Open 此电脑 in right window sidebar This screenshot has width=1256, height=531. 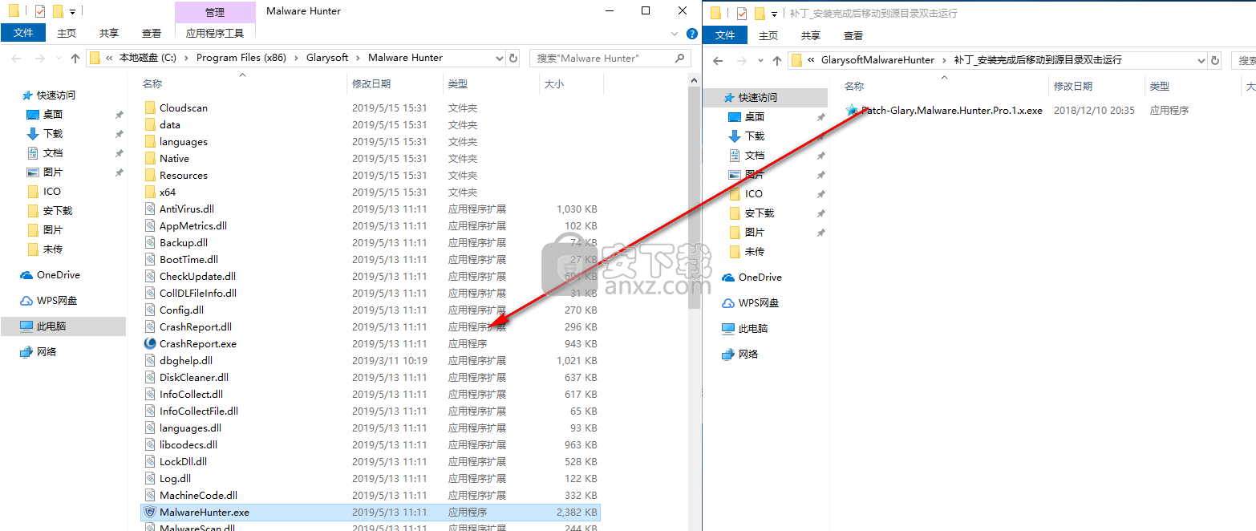(745, 328)
